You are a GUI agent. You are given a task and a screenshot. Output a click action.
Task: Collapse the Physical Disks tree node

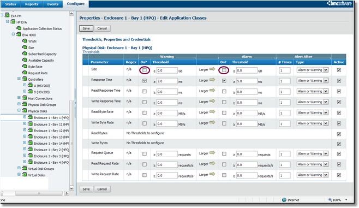(x=19, y=110)
